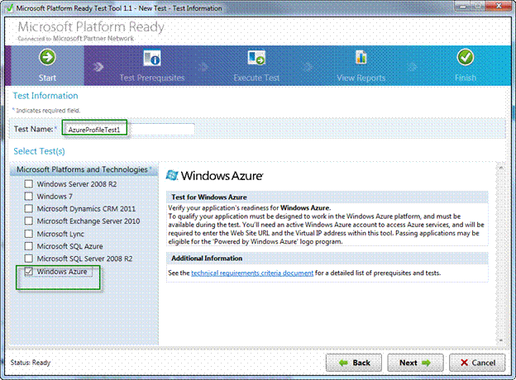Click the 'Additional Information' heading
This screenshot has height=380, width=516.
207,259
